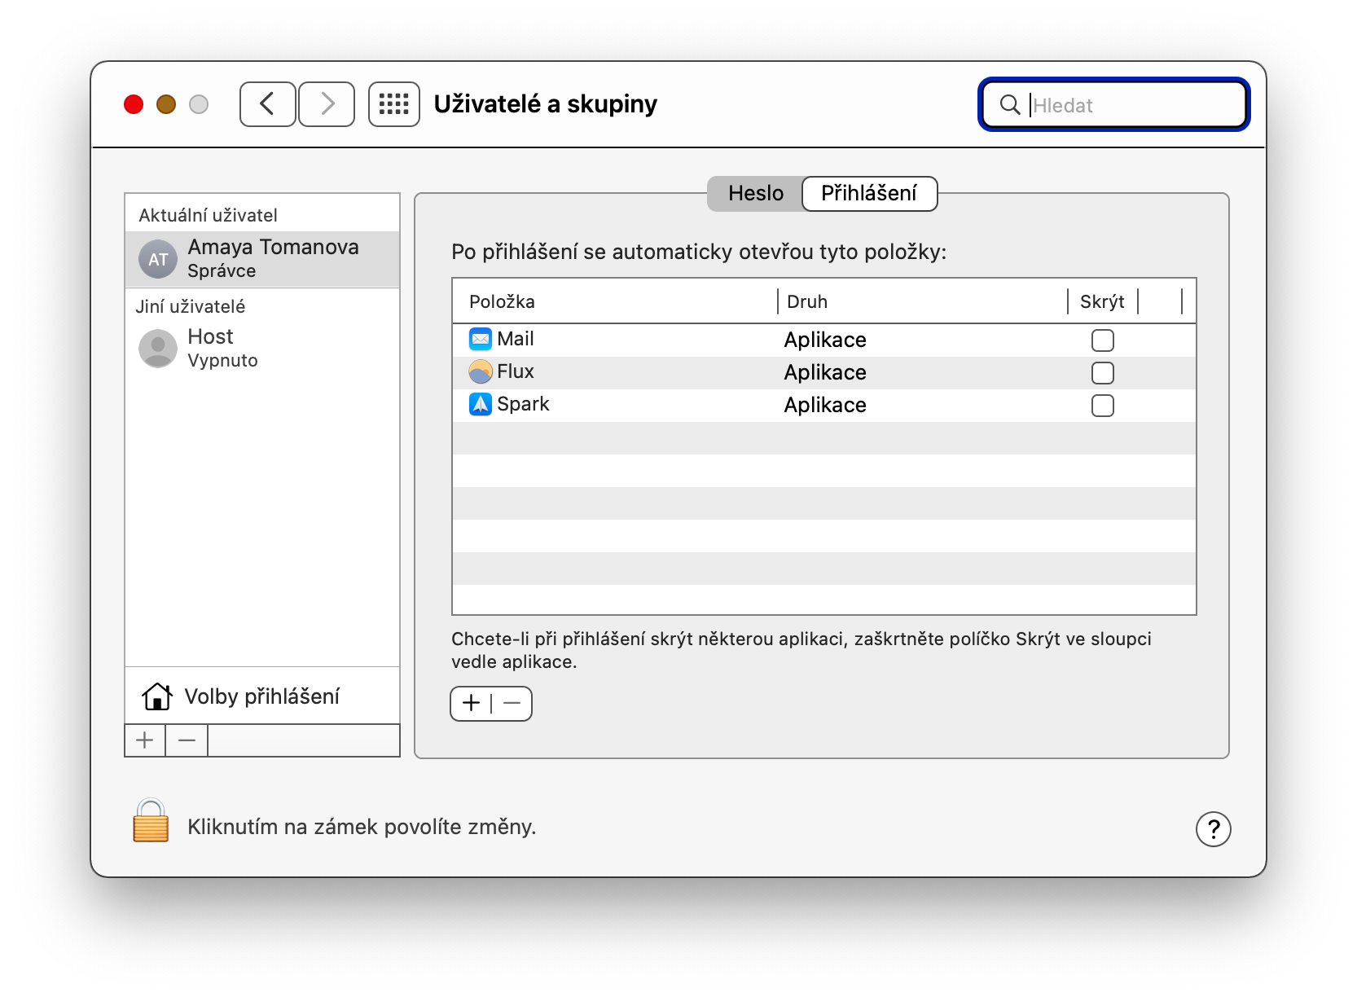Toggle Skrýt checkbox for Mail

coord(1103,340)
